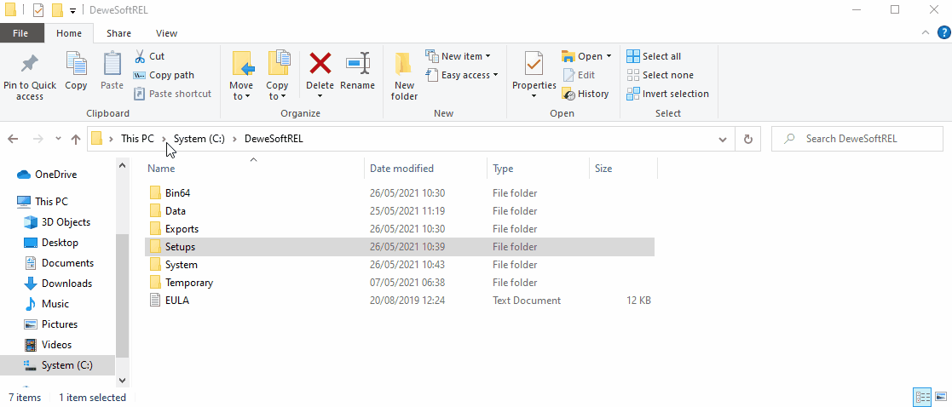
Task: Click System (C:) in address bar
Action: (x=199, y=139)
